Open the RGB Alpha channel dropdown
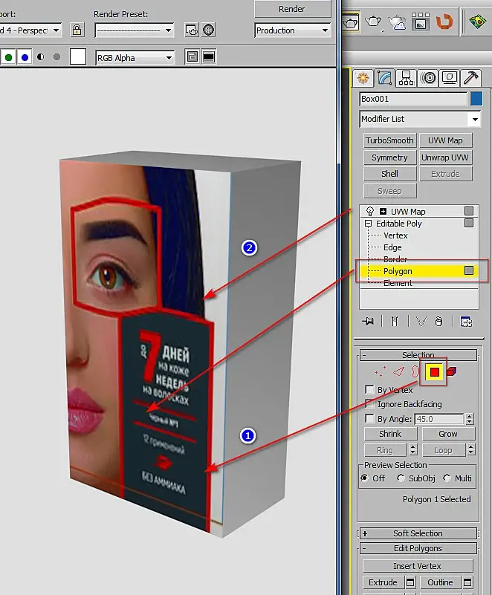 (x=135, y=58)
